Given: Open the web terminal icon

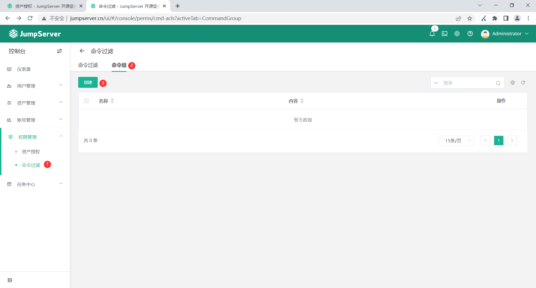Looking at the screenshot, I should click(x=444, y=34).
